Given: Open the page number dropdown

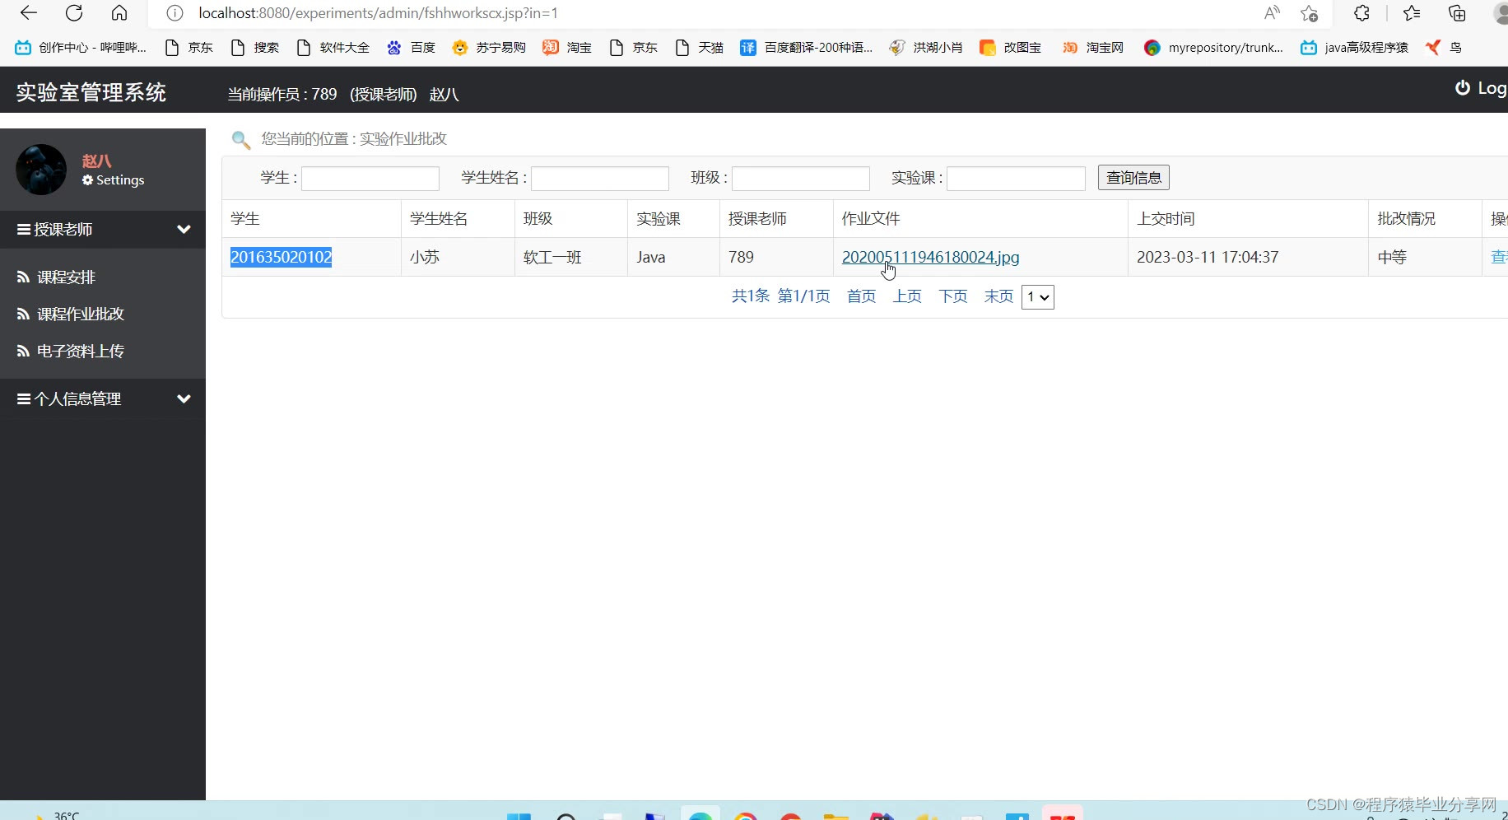Looking at the screenshot, I should (1038, 297).
